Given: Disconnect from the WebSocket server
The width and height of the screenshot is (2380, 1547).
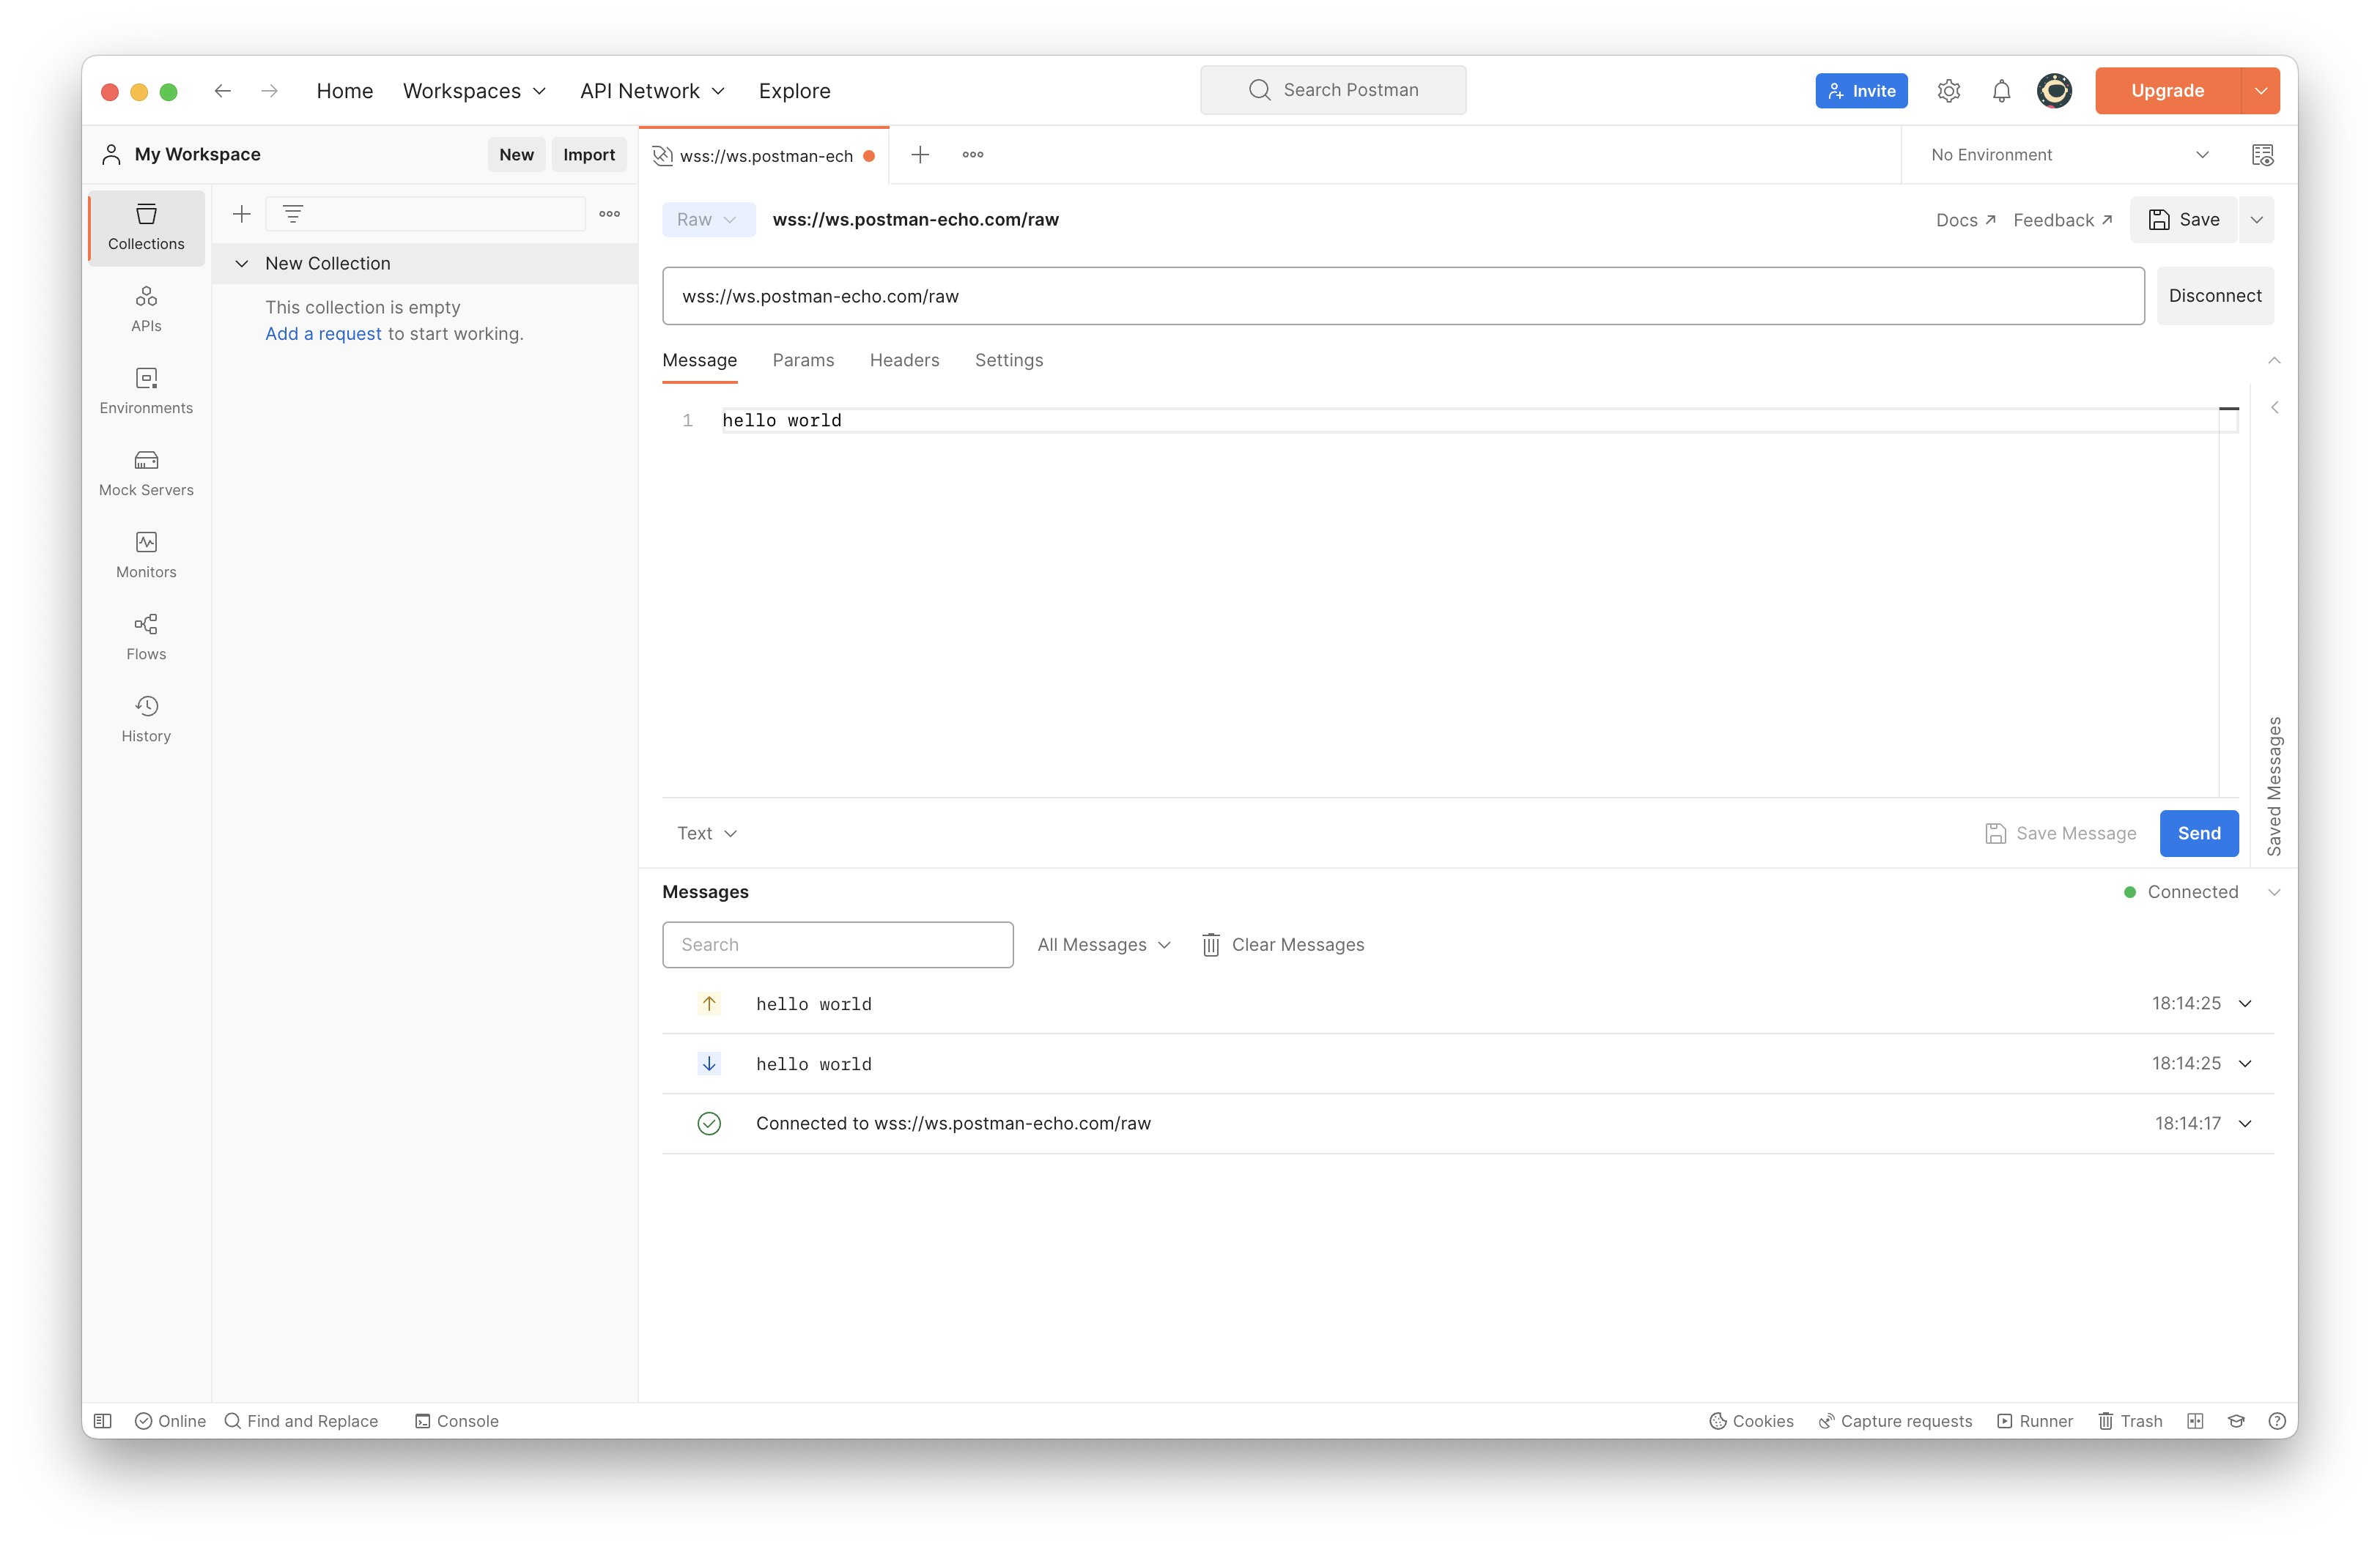Looking at the screenshot, I should [2215, 296].
